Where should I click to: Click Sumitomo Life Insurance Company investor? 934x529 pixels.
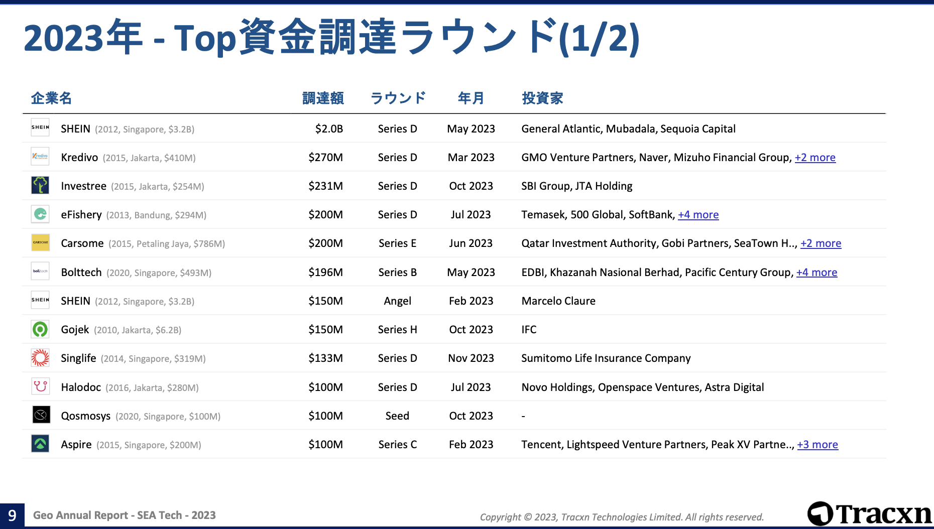click(x=606, y=358)
